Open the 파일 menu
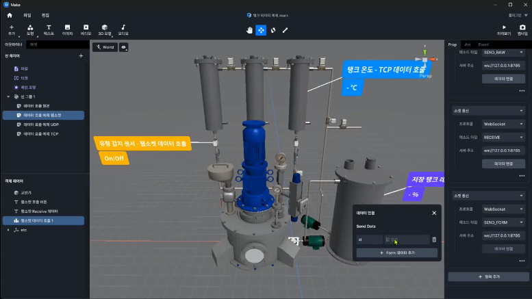The height and width of the screenshot is (299, 532). [27, 14]
